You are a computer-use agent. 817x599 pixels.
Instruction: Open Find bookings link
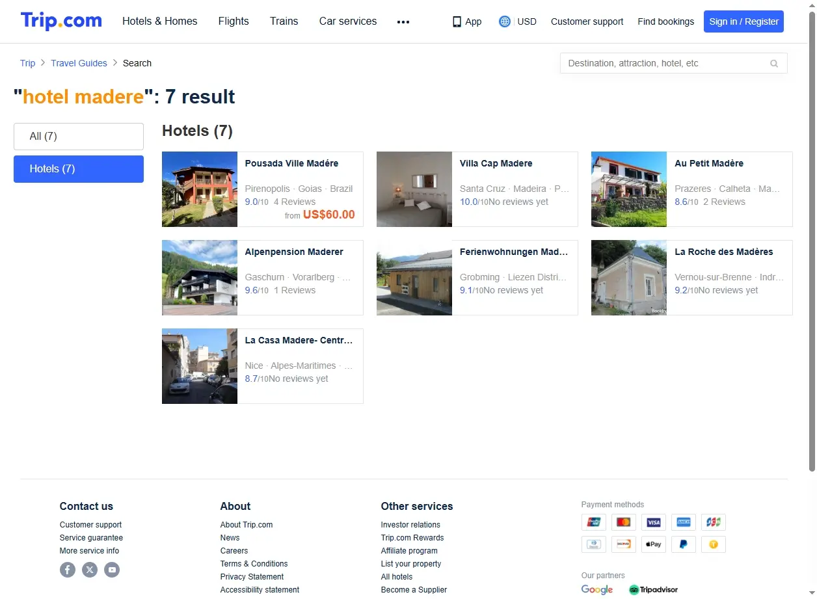[665, 21]
